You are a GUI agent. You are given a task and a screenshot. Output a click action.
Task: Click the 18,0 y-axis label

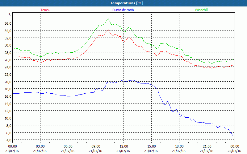coord(8,89)
